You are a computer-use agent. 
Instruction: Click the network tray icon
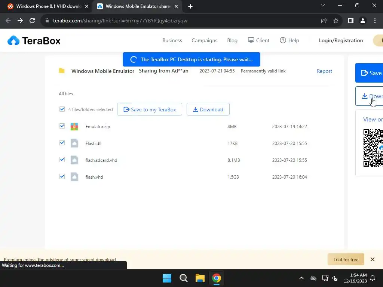pos(325,278)
